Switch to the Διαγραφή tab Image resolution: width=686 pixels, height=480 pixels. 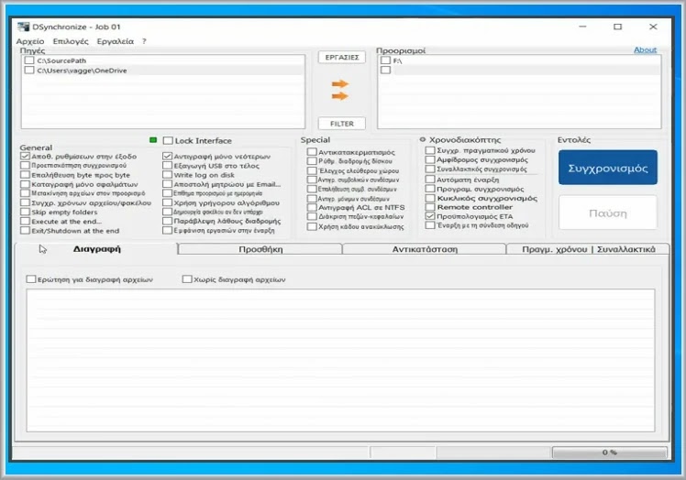[x=96, y=249]
